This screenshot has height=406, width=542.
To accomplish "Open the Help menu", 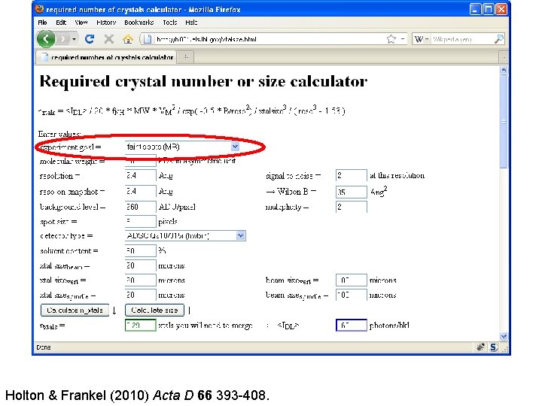I will tap(191, 23).
